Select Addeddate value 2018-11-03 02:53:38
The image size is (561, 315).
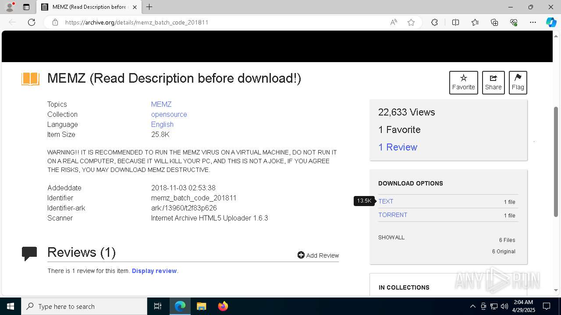tap(183, 188)
